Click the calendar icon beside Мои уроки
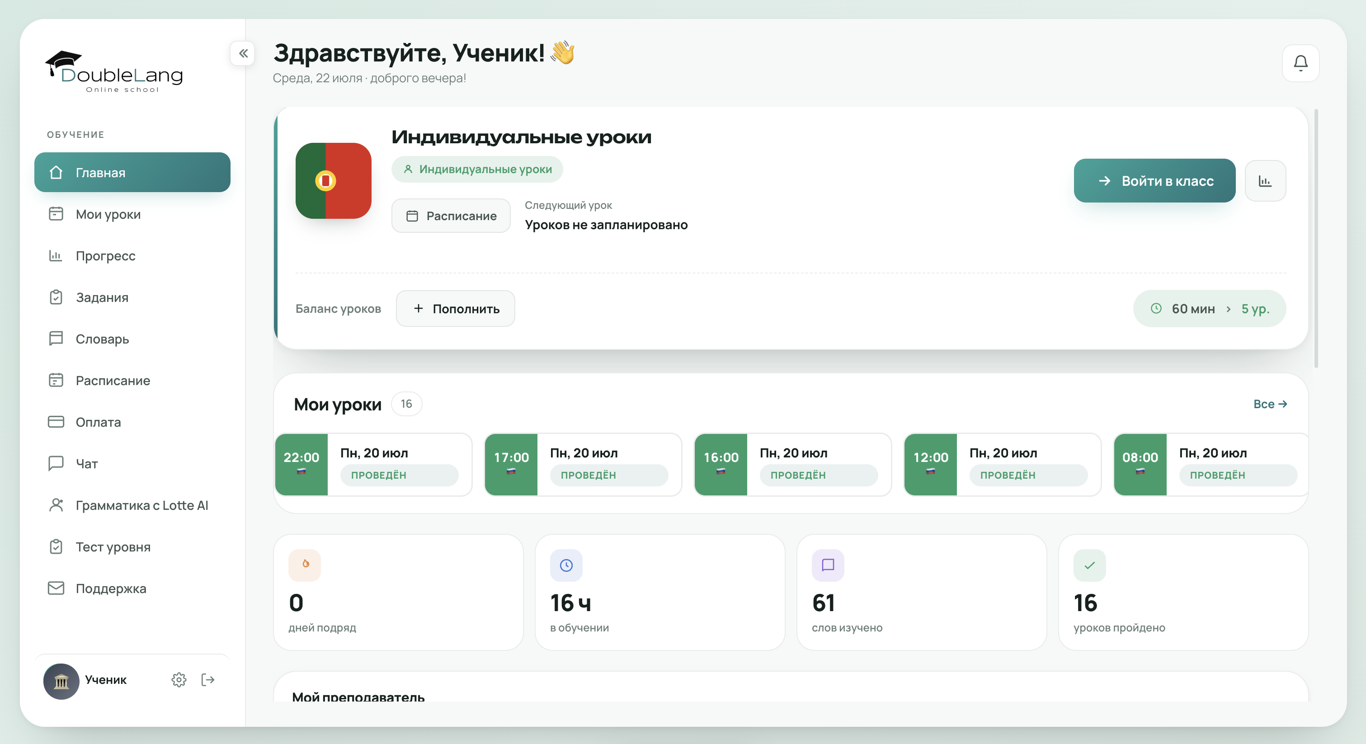The width and height of the screenshot is (1366, 744). [56, 214]
